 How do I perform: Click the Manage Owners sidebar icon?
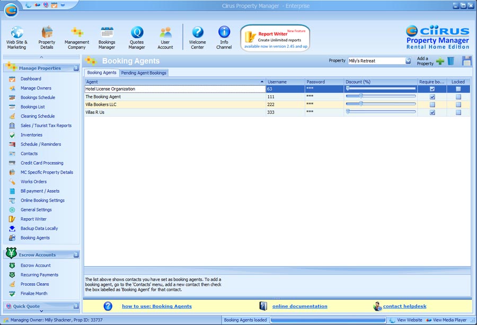pos(12,88)
